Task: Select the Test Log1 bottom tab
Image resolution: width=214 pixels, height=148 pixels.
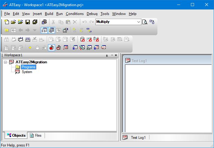Action: click(134, 138)
